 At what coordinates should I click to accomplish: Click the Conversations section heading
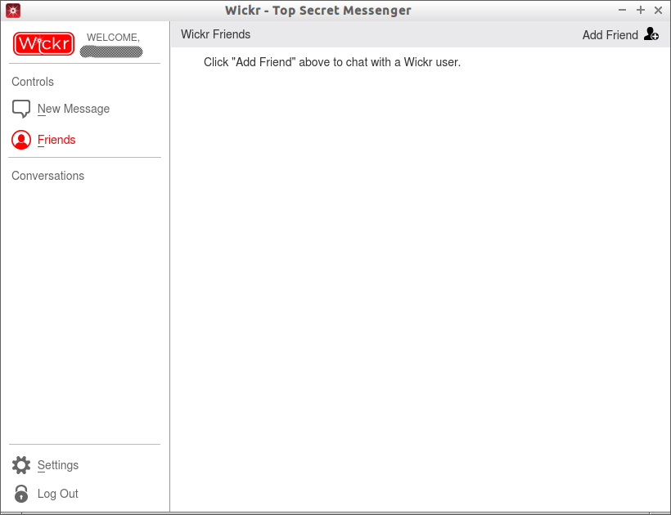pyautogui.click(x=48, y=176)
